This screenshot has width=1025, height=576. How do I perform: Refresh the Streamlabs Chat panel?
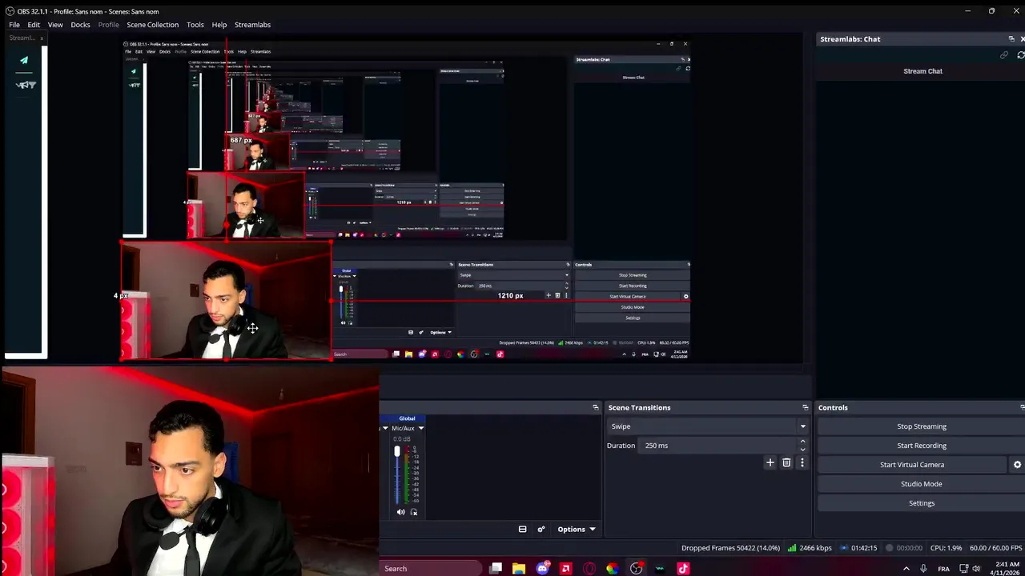tap(1020, 55)
